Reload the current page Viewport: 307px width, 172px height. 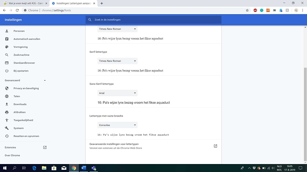(17, 10)
